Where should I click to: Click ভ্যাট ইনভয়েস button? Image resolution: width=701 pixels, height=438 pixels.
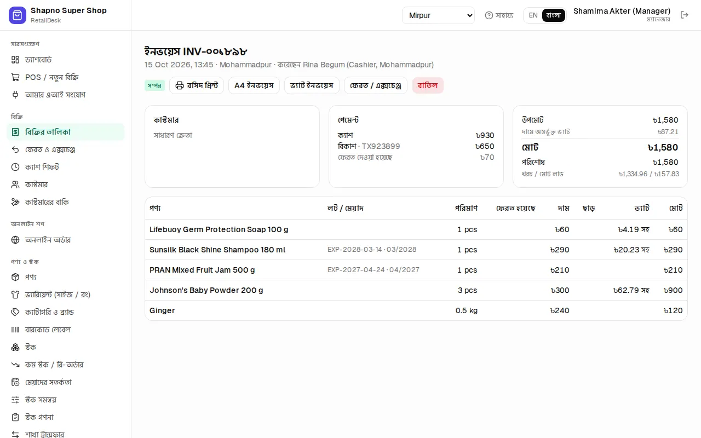[x=312, y=85]
